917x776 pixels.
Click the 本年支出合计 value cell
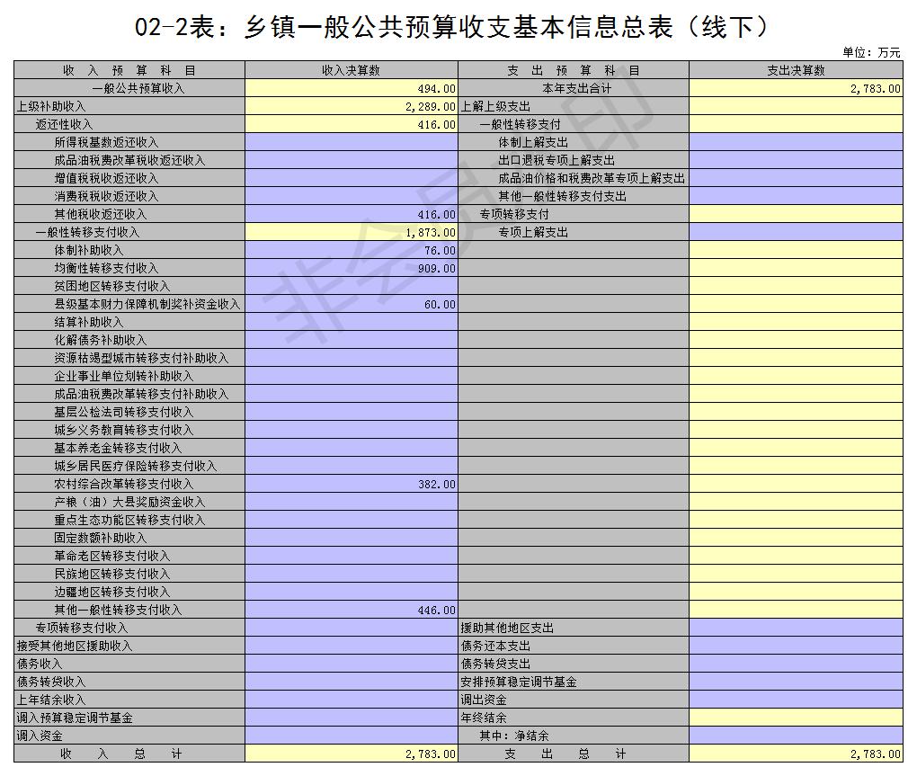tap(796, 88)
